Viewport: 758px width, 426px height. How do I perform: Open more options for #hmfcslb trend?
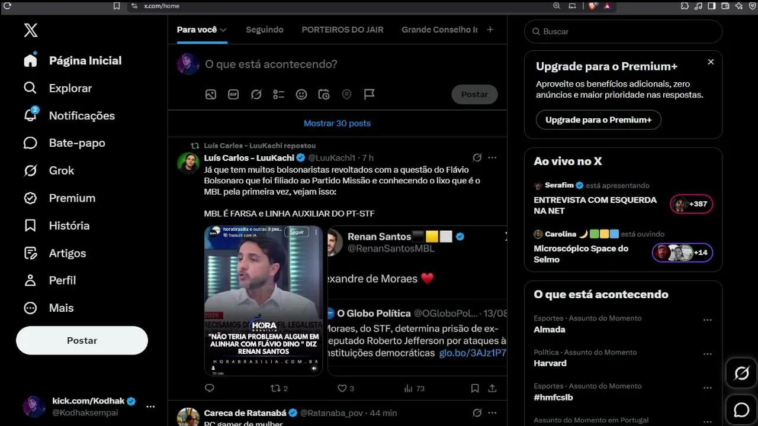click(707, 388)
